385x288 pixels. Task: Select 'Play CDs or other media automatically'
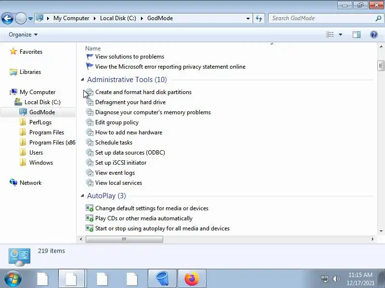(143, 218)
